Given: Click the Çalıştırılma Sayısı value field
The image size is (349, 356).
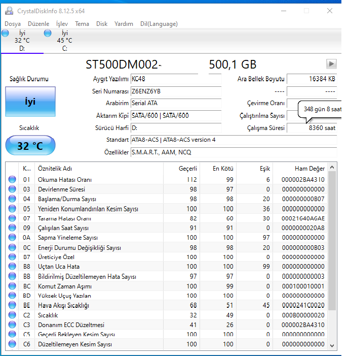Looking at the screenshot, I should (312, 116).
